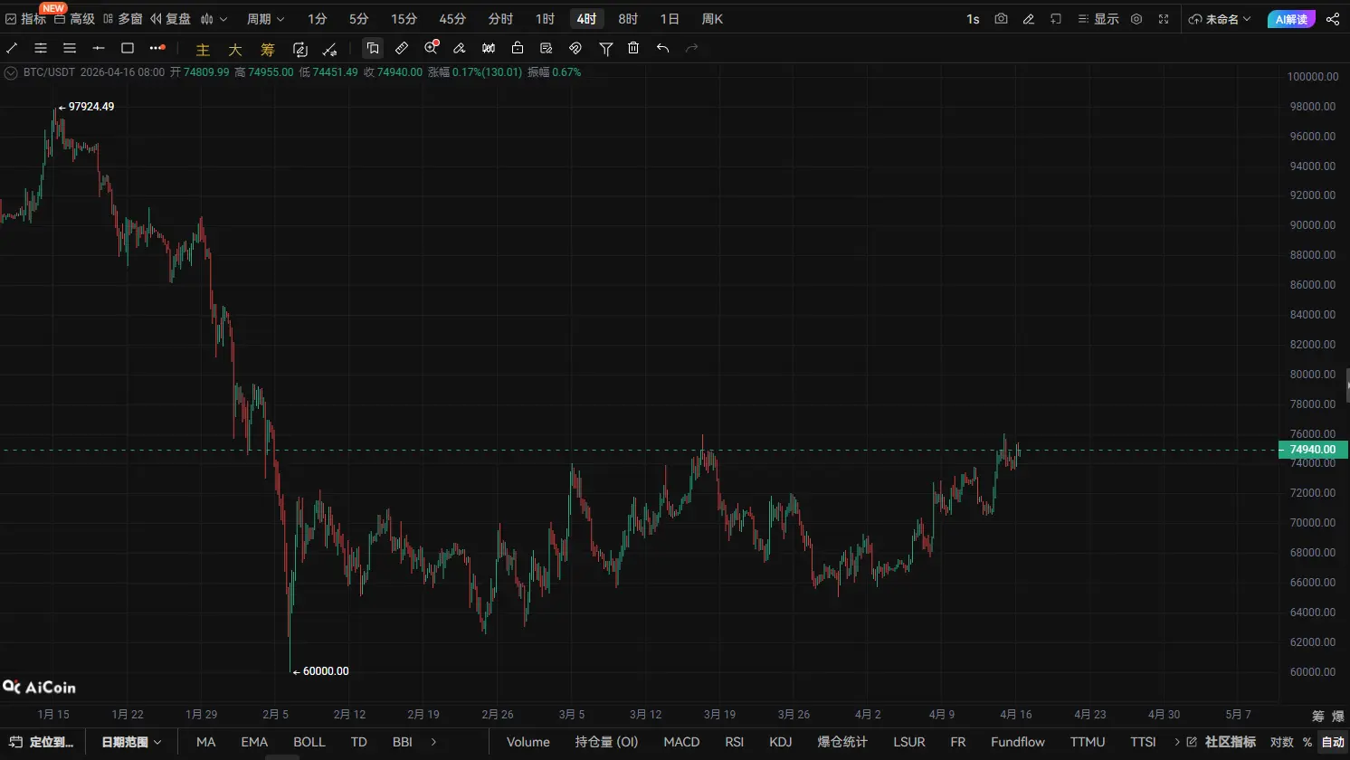
Task: Click the filter funnel icon
Action: pyautogui.click(x=605, y=48)
